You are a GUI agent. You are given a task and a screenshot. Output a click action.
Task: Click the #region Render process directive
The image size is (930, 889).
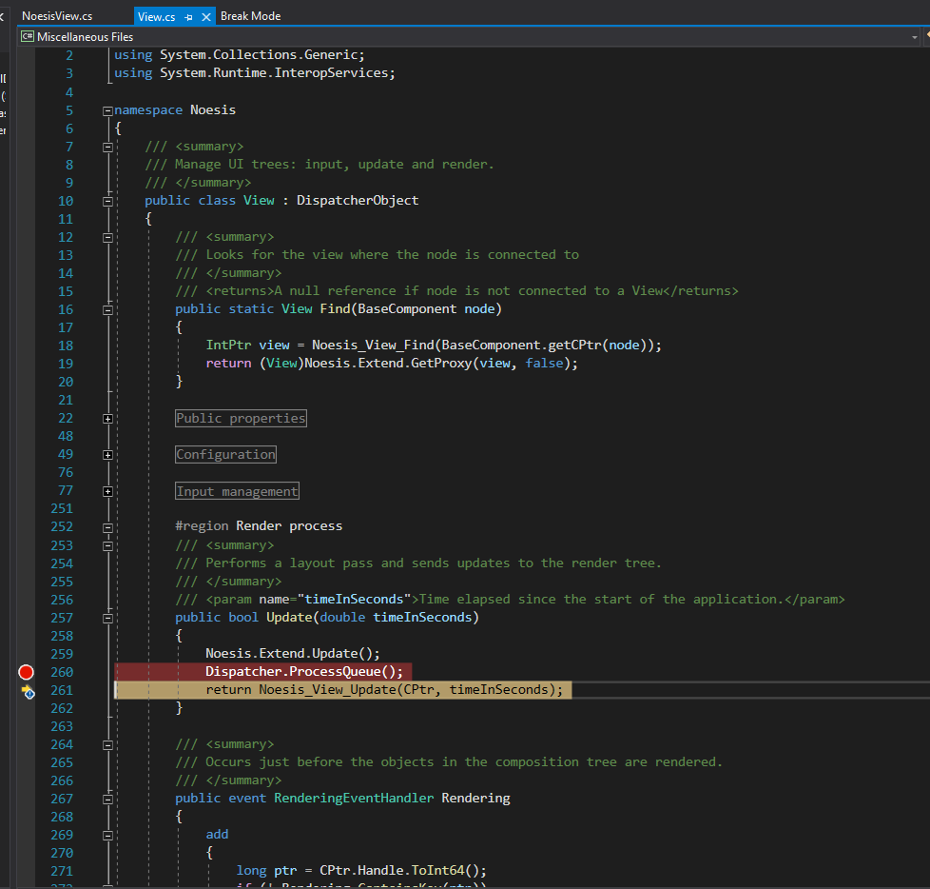(259, 525)
